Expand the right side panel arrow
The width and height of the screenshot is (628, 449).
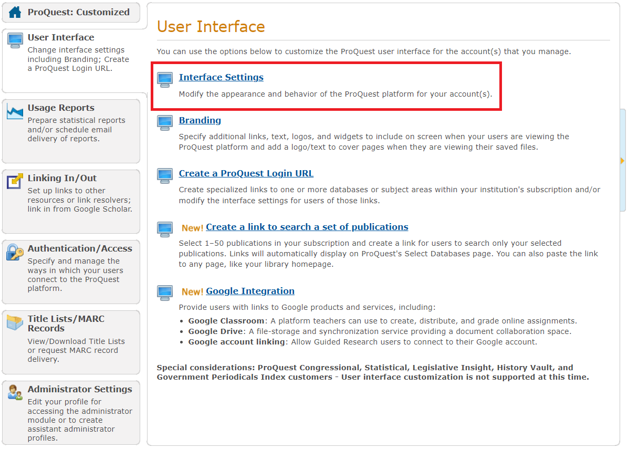623,160
